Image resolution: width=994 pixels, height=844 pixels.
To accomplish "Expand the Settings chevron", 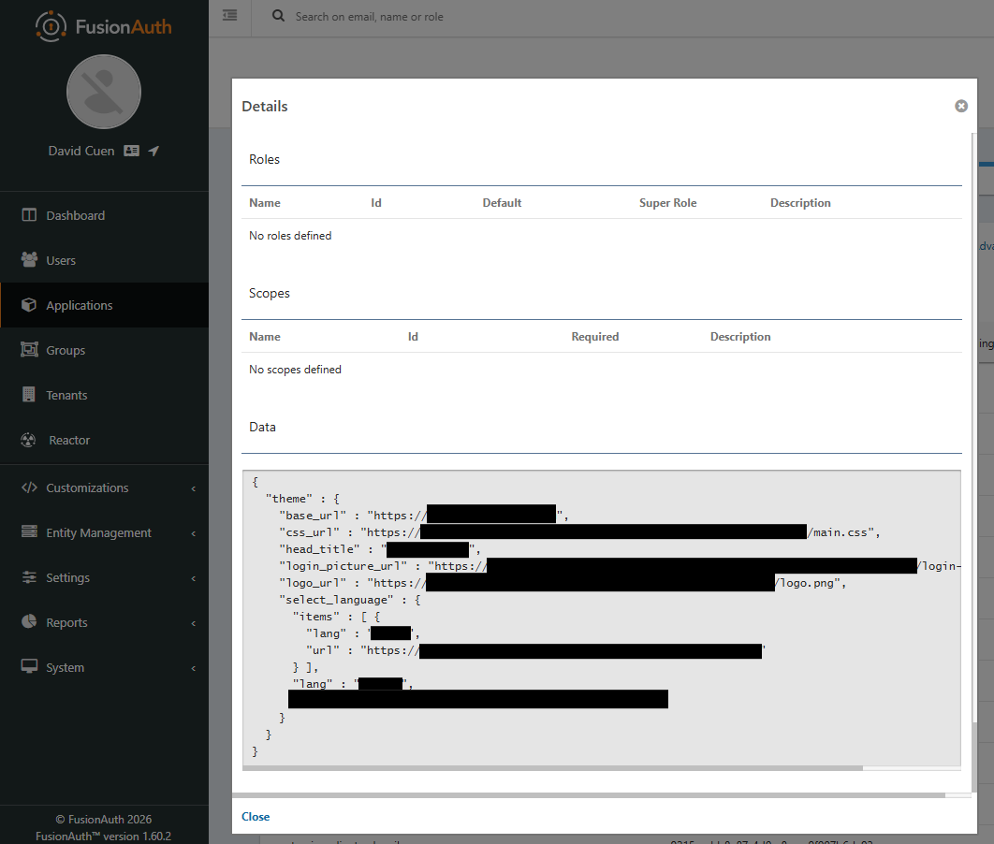I will (194, 578).
